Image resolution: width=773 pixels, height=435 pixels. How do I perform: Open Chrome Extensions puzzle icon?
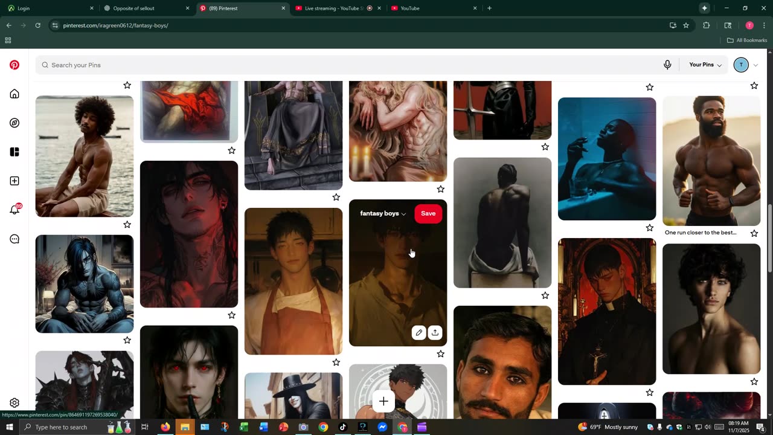[707, 25]
